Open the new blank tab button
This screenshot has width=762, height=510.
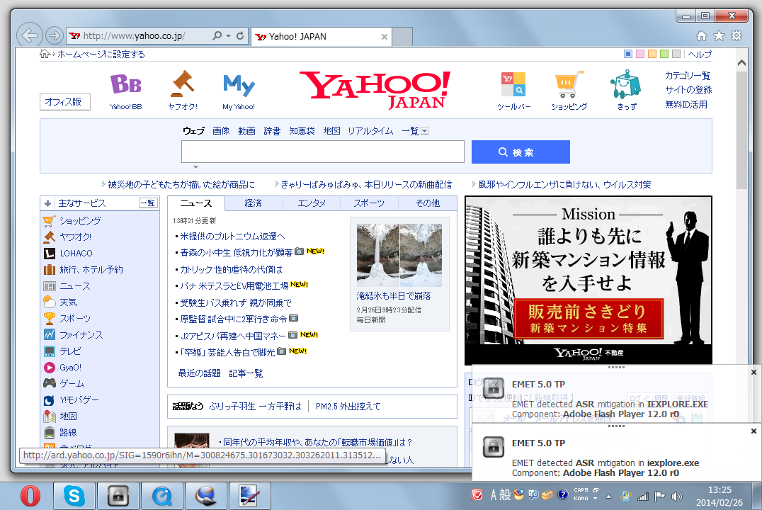[402, 37]
